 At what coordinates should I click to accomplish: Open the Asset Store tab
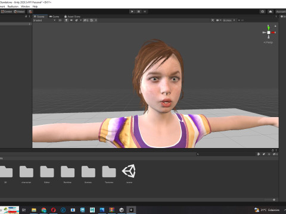[72, 17]
